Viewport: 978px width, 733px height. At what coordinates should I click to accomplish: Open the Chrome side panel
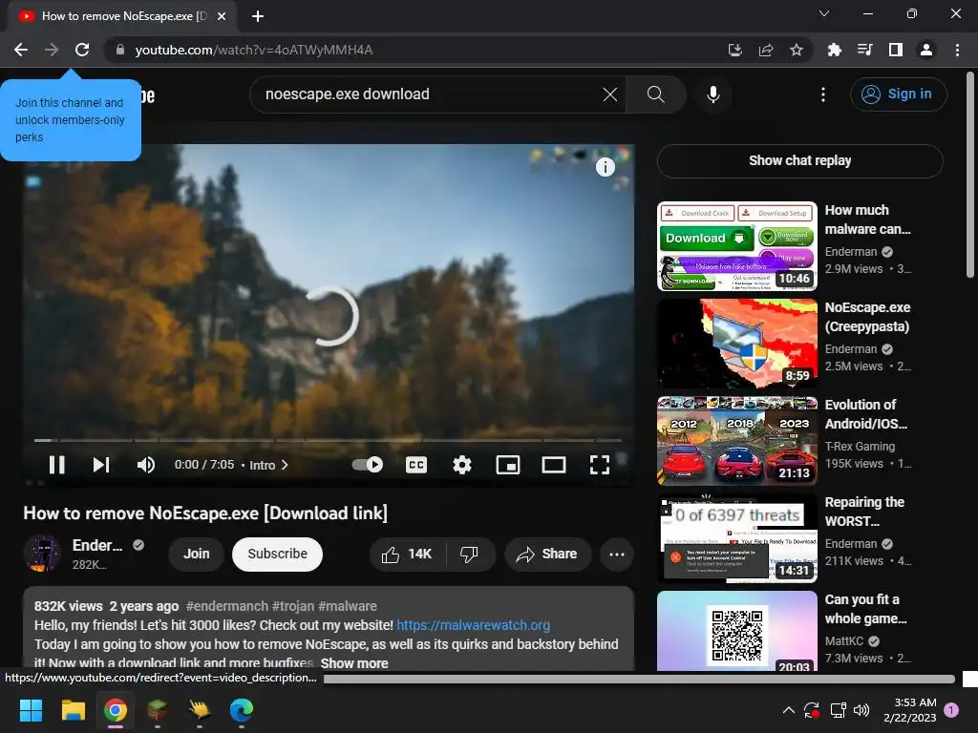pyautogui.click(x=896, y=50)
